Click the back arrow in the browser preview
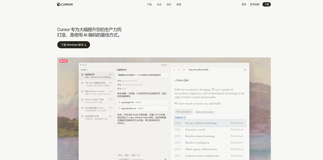The height and width of the screenshot is (160, 323). pyautogui.click(x=174, y=70)
